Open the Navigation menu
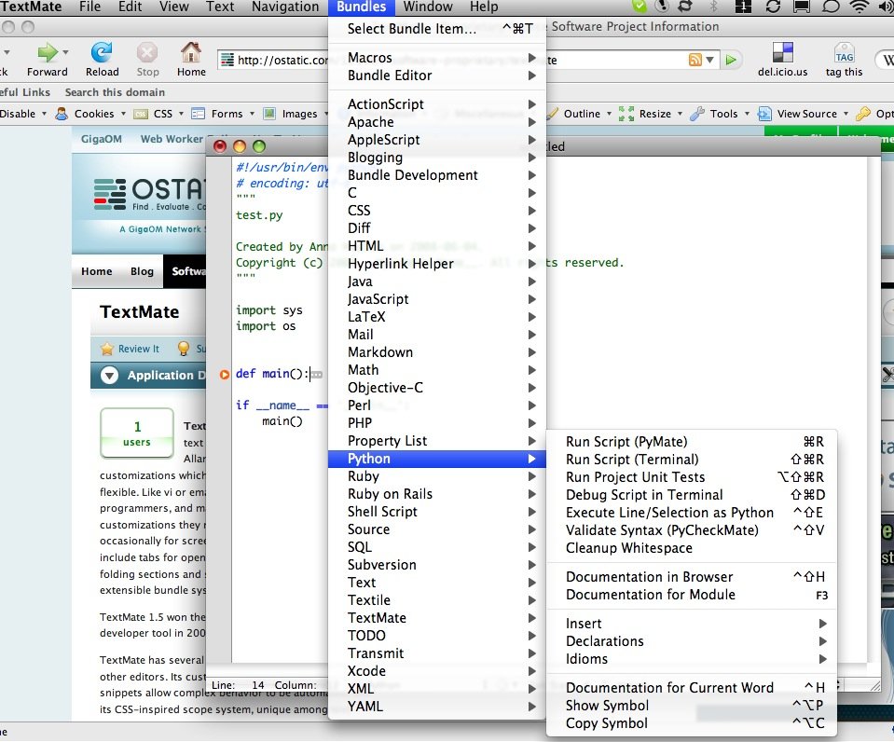The image size is (894, 742). (285, 7)
